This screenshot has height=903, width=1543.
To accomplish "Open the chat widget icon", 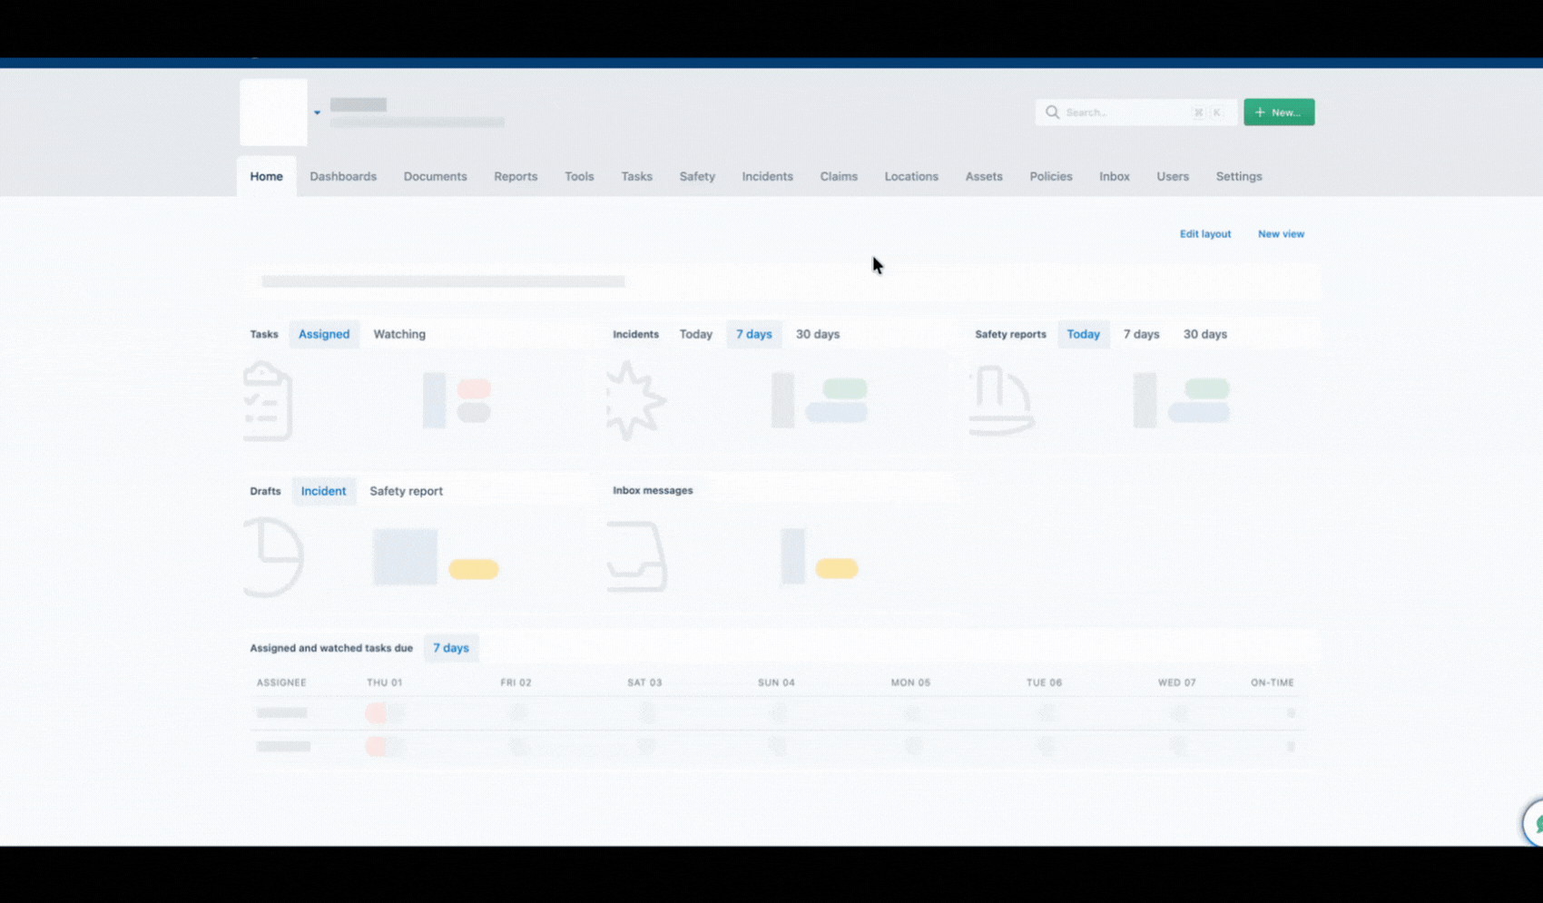I will click(x=1535, y=824).
